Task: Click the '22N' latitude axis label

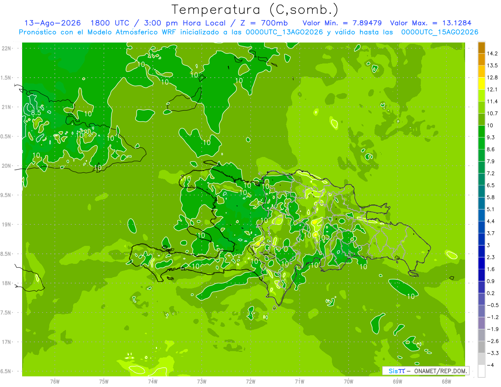Action: click(x=7, y=48)
